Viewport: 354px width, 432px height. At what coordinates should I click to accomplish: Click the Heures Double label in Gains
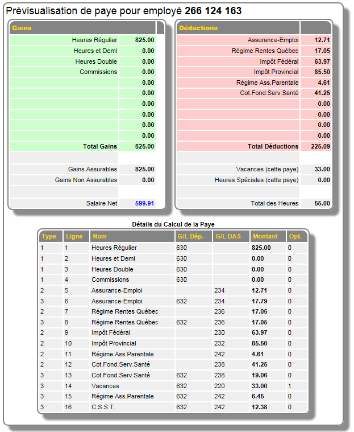point(96,61)
